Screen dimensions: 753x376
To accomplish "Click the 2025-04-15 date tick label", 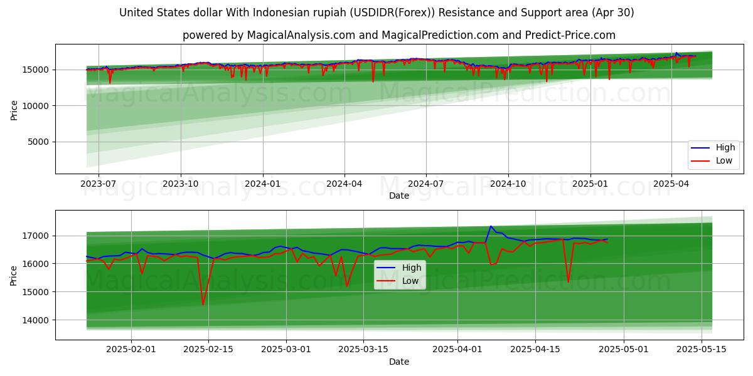I will [x=535, y=350].
